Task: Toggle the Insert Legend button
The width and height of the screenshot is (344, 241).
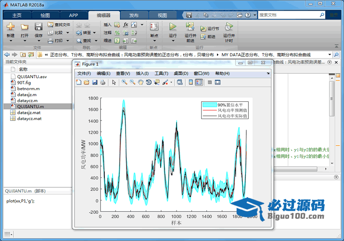Action: click(x=199, y=82)
